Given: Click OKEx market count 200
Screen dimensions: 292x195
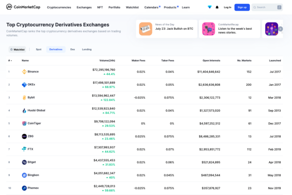Looking at the screenshot, I should [249, 85].
